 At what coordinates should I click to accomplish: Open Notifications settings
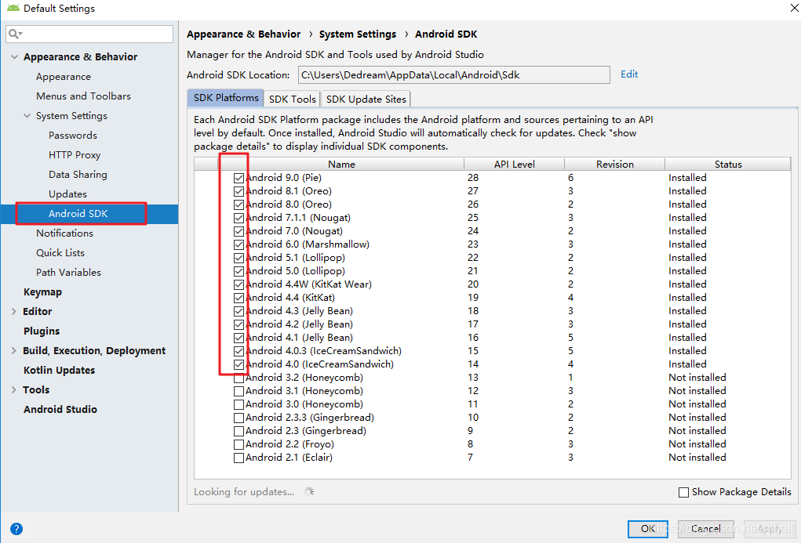(x=64, y=233)
